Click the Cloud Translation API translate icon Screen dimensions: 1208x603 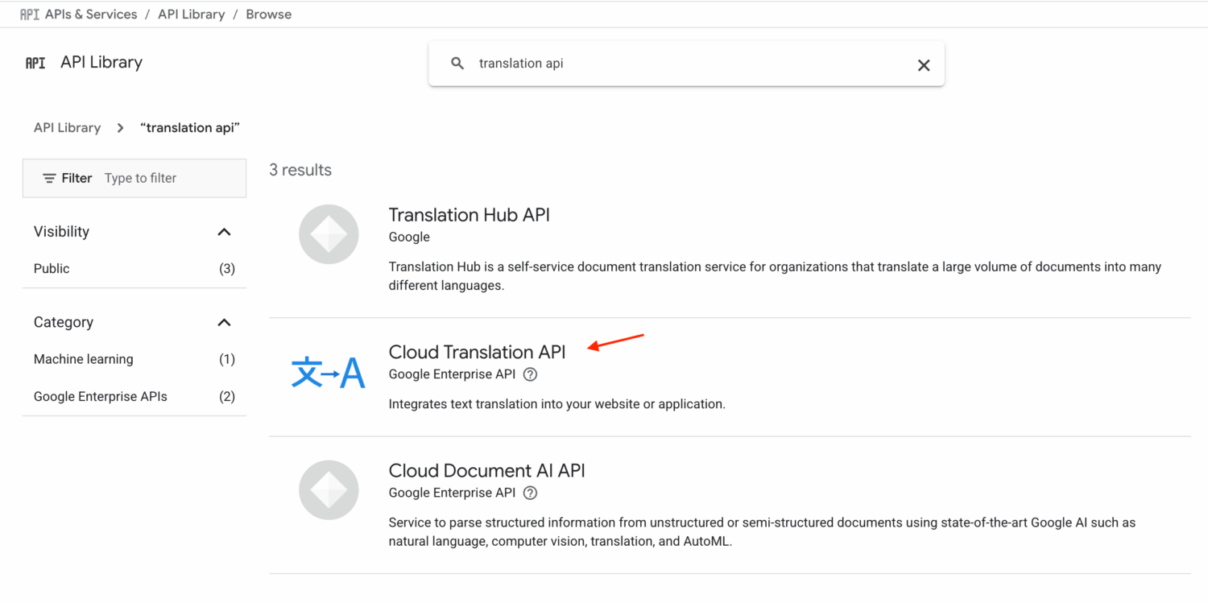tap(329, 372)
